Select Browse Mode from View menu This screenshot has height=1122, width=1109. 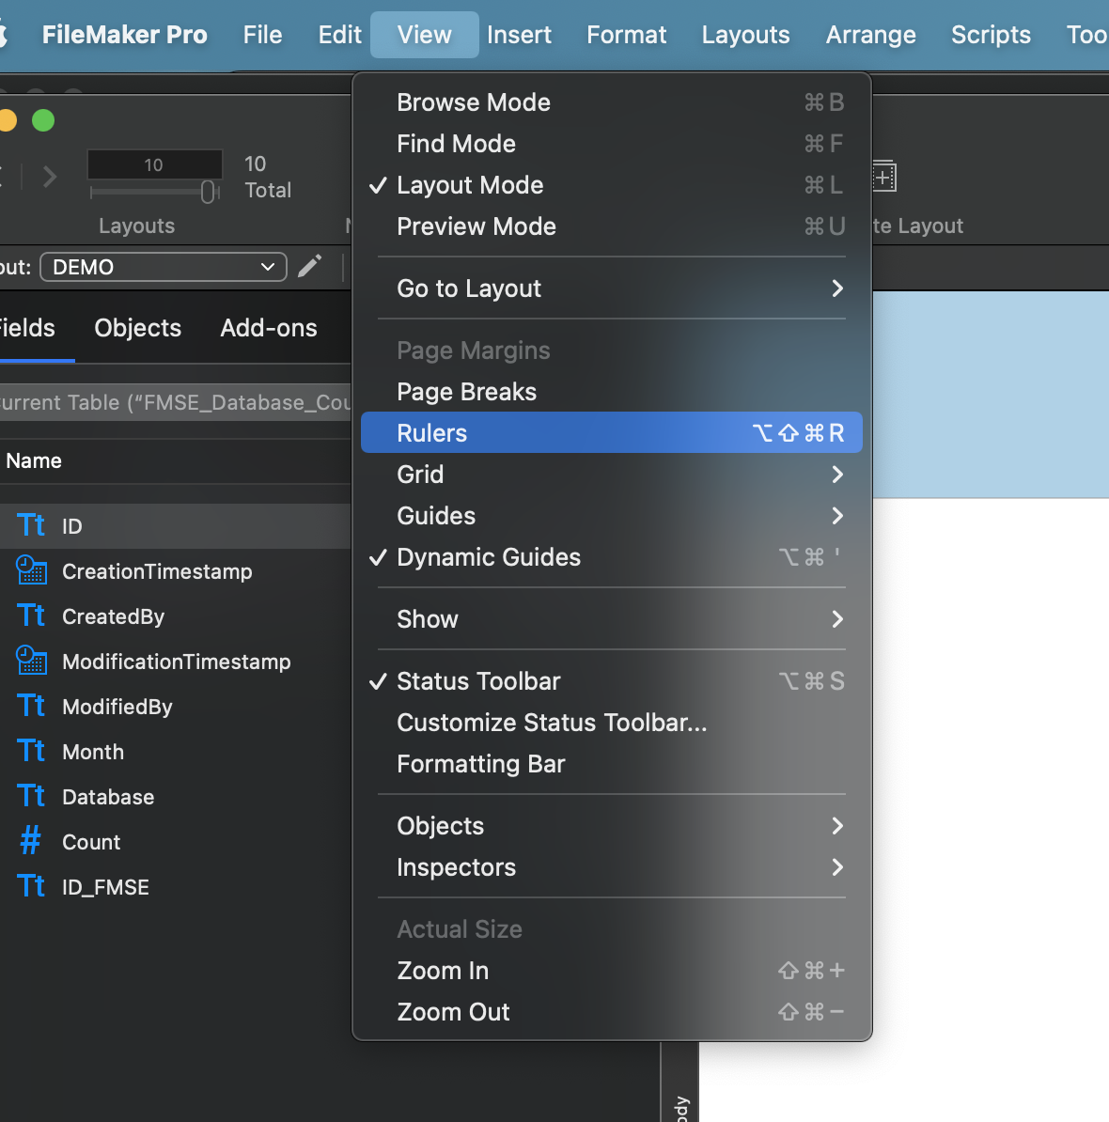pyautogui.click(x=612, y=102)
